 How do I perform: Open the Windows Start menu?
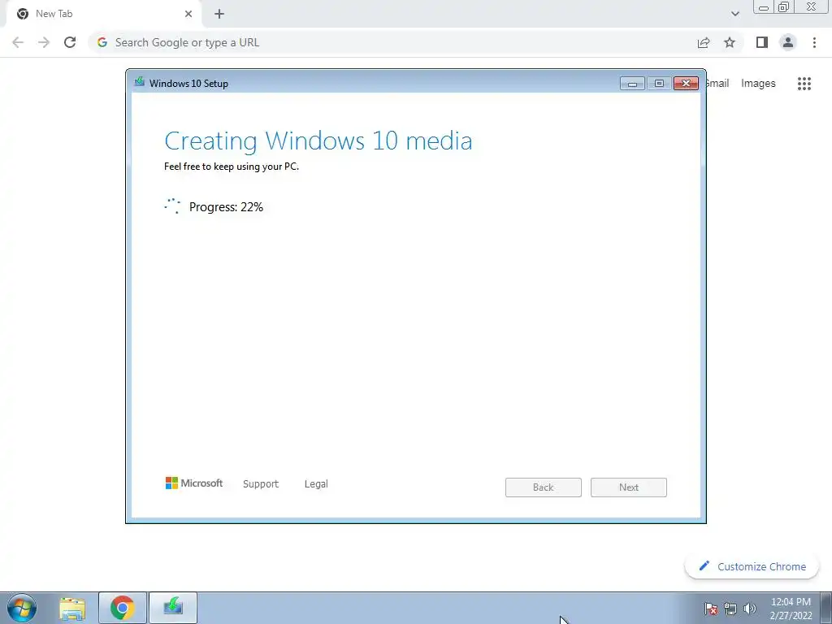[x=22, y=608]
